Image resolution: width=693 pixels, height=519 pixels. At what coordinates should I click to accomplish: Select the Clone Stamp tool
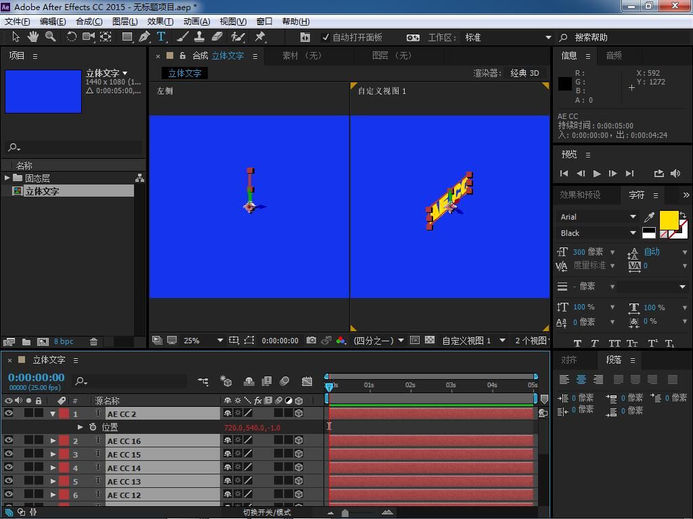[x=200, y=37]
